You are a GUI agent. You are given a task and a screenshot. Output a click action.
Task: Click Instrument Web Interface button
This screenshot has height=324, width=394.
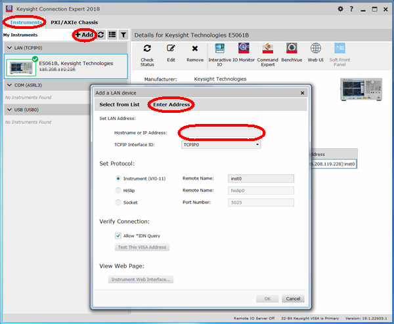(x=141, y=279)
